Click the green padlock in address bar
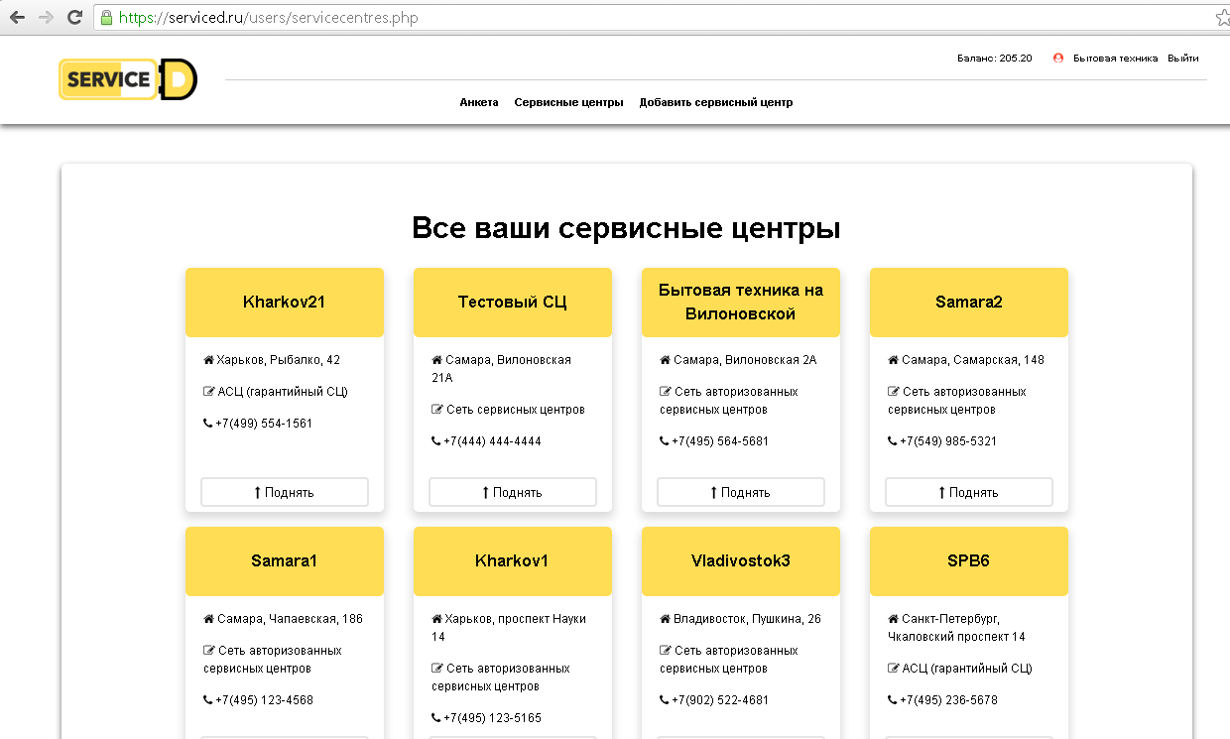This screenshot has width=1230, height=739. [x=106, y=17]
